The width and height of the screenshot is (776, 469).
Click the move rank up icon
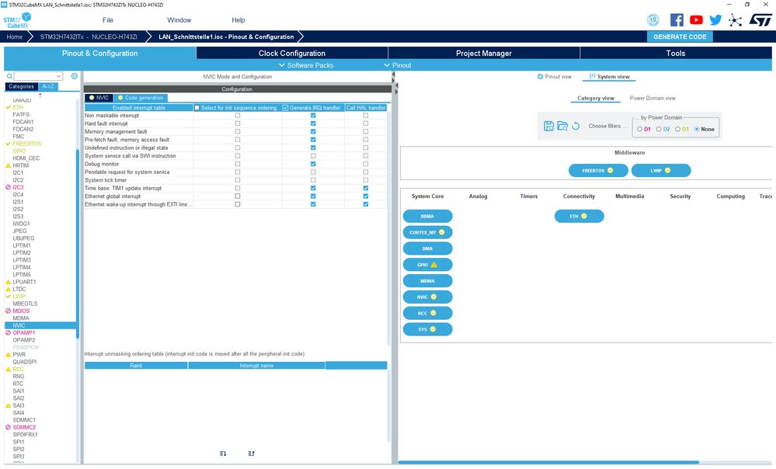click(x=252, y=453)
